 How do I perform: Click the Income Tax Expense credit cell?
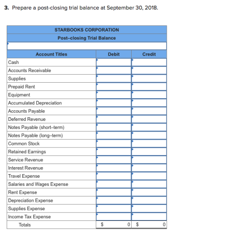pyautogui.click(x=149, y=216)
